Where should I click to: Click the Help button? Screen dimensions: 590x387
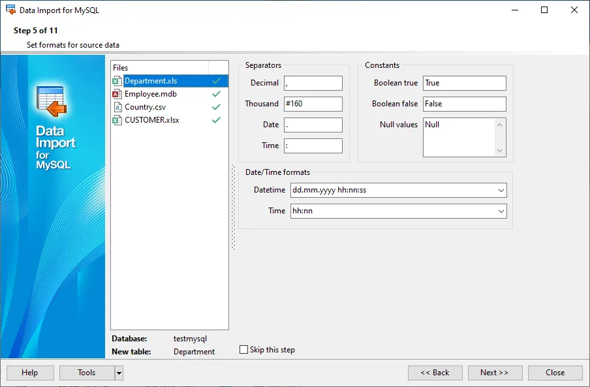click(x=30, y=373)
